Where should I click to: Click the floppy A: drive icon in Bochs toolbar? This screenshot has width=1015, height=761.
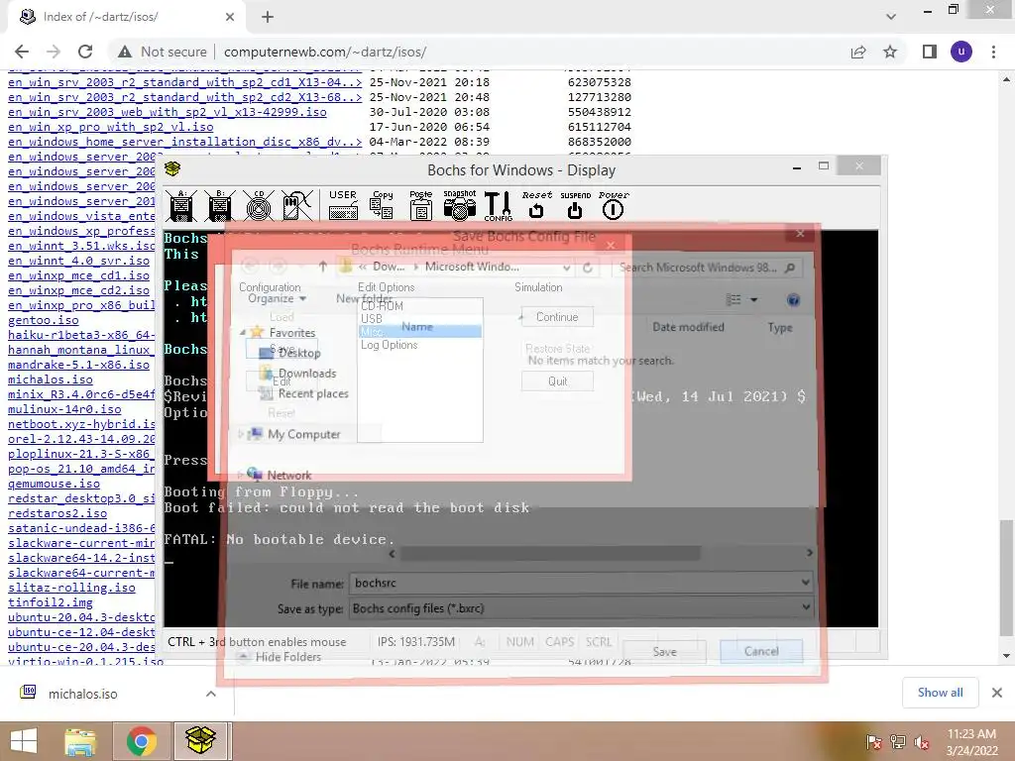pos(182,206)
